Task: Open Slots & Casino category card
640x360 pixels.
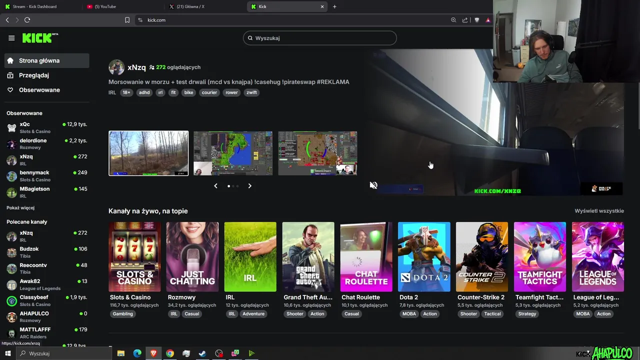Action: pos(134,257)
